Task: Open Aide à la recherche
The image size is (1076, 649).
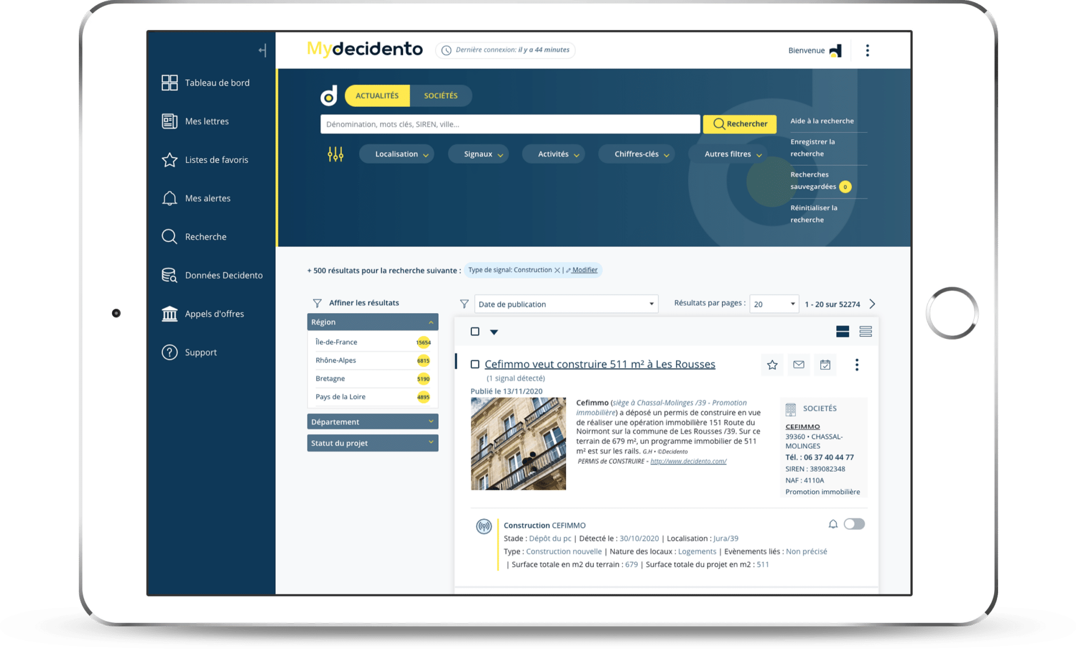Action: [x=822, y=121]
